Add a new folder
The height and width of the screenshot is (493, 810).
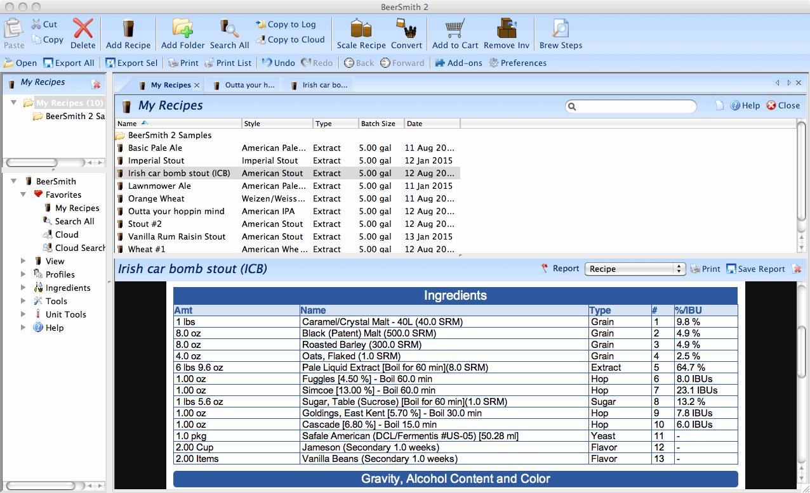tap(183, 34)
